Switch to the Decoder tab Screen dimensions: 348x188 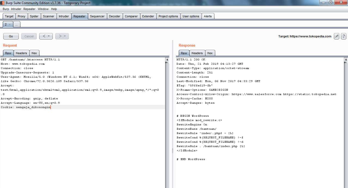pyautogui.click(x=115, y=16)
